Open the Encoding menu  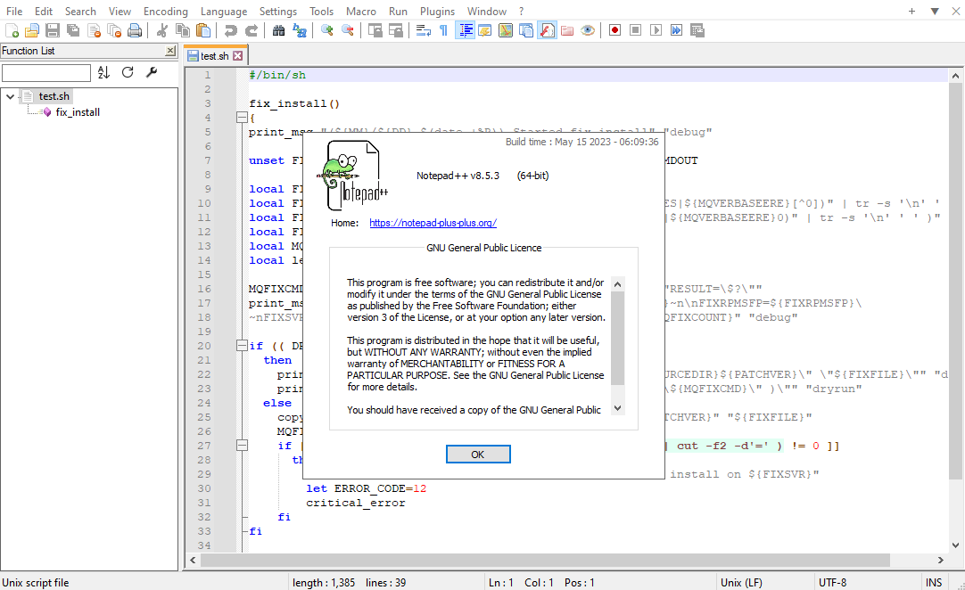[x=166, y=11]
